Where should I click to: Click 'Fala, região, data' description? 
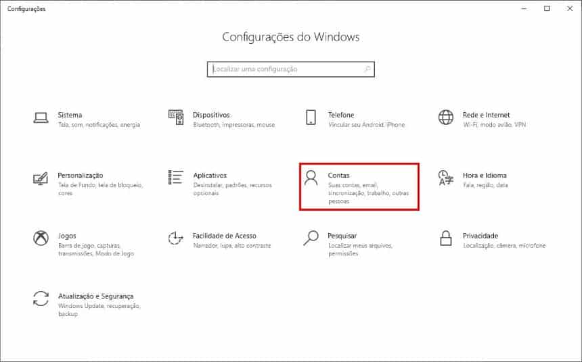(x=485, y=185)
